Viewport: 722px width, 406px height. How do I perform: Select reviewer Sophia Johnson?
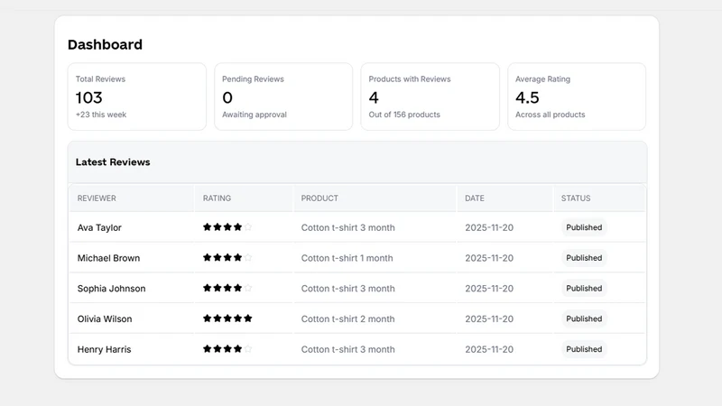click(111, 288)
